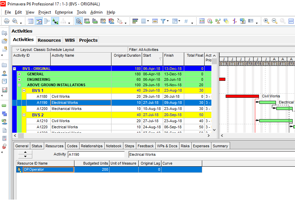Open the Enterprise menu
Viewport: 295px width, 205px height.
pos(64,12)
